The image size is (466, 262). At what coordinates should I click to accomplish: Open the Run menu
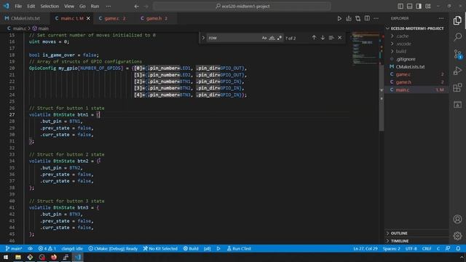95,7
